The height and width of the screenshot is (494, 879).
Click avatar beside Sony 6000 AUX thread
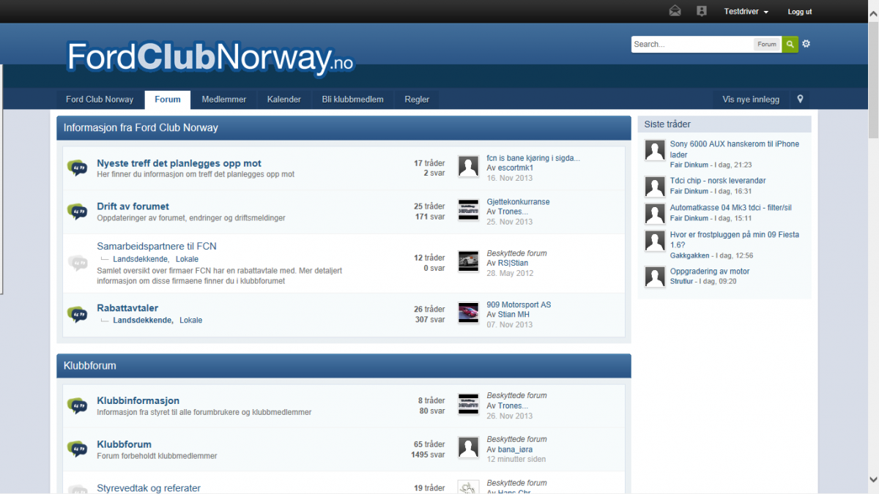[x=655, y=150]
